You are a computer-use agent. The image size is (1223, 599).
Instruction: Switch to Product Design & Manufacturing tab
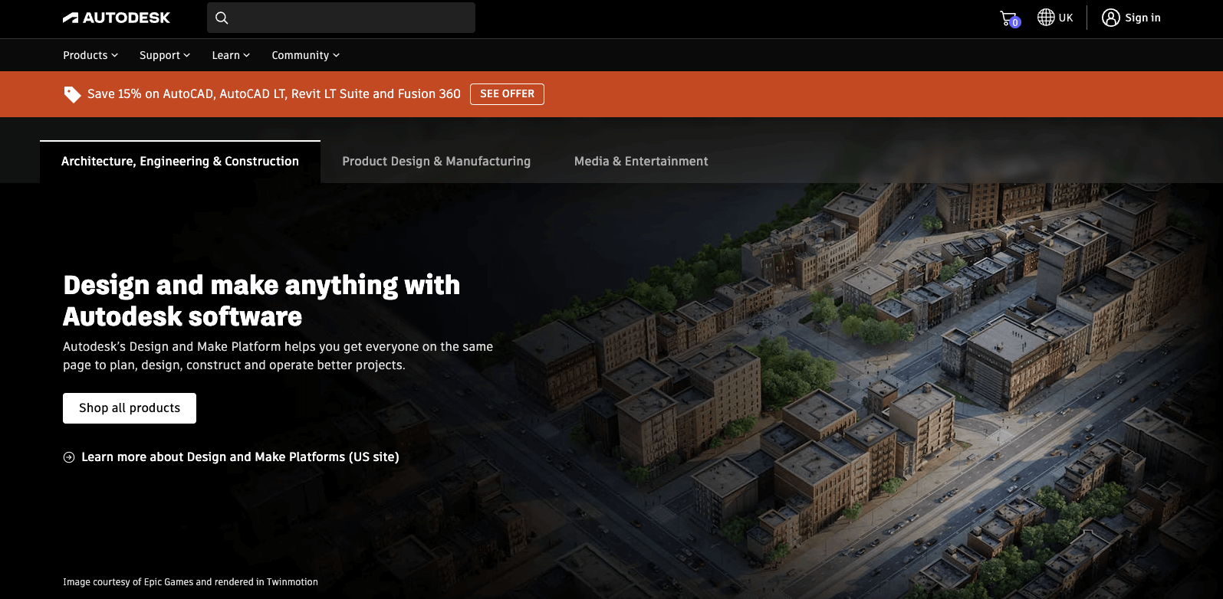(436, 162)
